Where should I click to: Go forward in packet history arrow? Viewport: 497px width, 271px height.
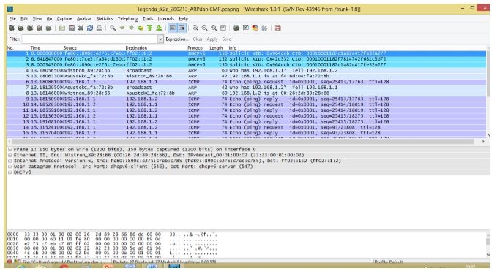pos(131,28)
